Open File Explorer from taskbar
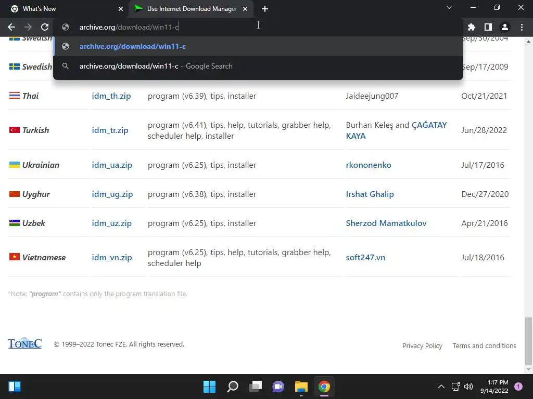This screenshot has width=533, height=399. pyautogui.click(x=301, y=387)
